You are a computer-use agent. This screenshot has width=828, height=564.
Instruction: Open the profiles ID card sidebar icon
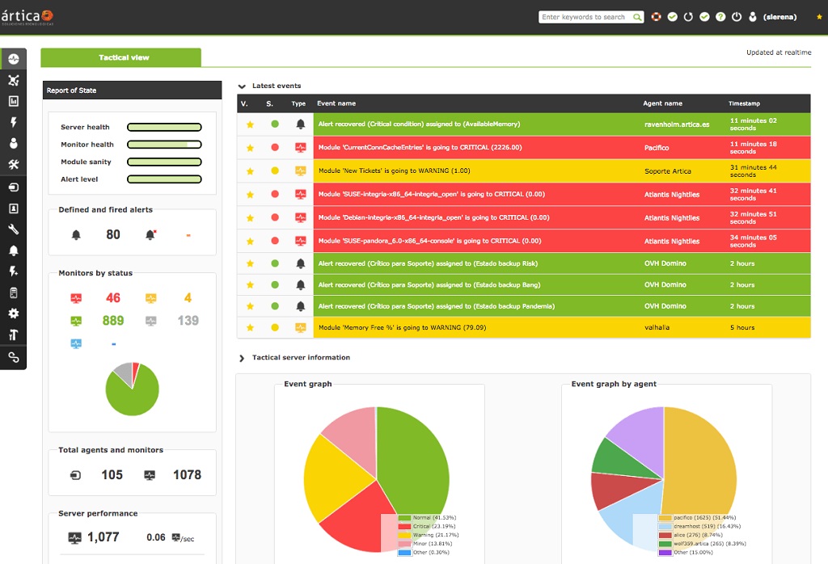pyautogui.click(x=14, y=209)
